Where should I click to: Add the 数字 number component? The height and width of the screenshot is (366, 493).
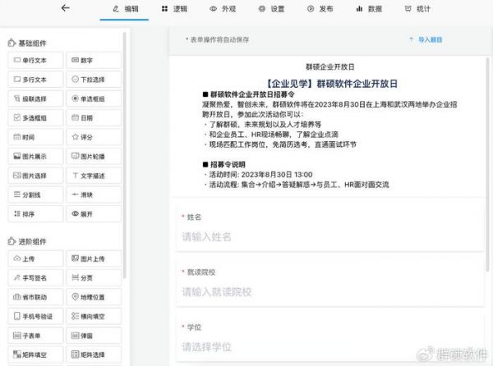pyautogui.click(x=94, y=61)
